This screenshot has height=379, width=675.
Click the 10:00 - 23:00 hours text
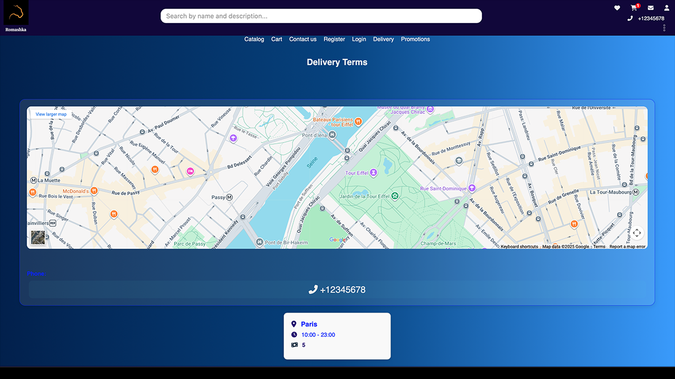(318, 335)
